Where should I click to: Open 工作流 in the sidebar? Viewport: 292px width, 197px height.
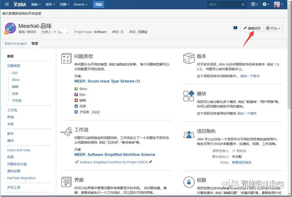(x=12, y=110)
